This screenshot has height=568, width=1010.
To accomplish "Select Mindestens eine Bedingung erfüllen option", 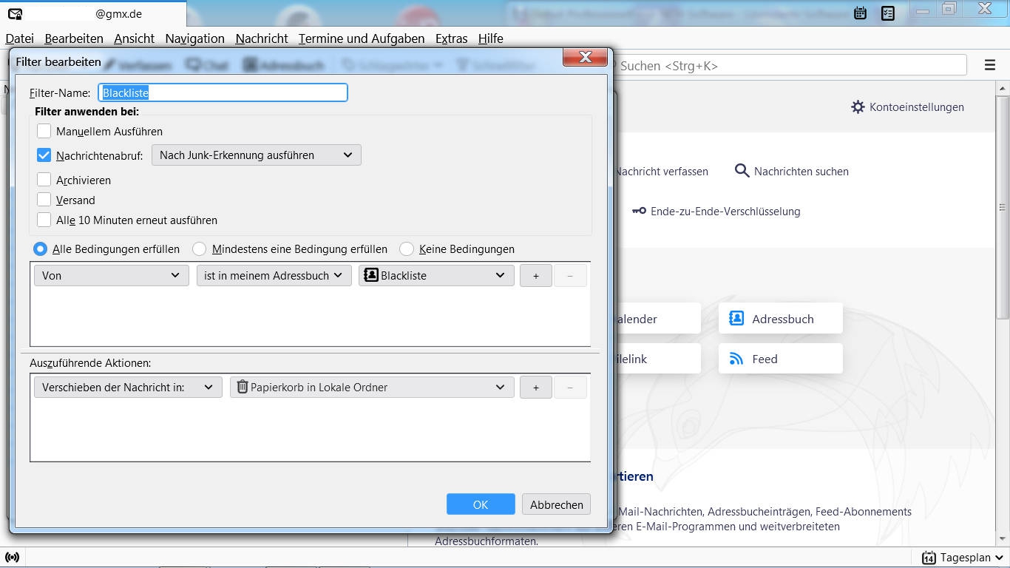I will click(x=199, y=249).
